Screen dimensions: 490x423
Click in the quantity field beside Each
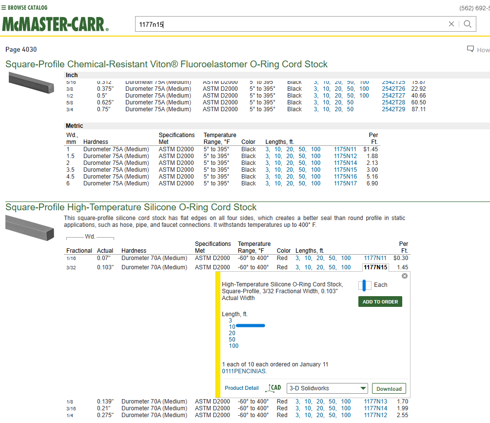point(364,285)
